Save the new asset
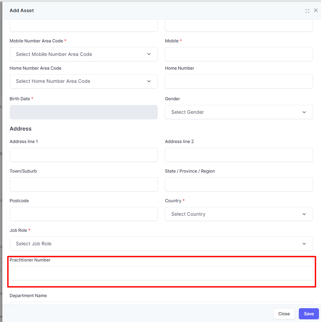 pos(309,314)
